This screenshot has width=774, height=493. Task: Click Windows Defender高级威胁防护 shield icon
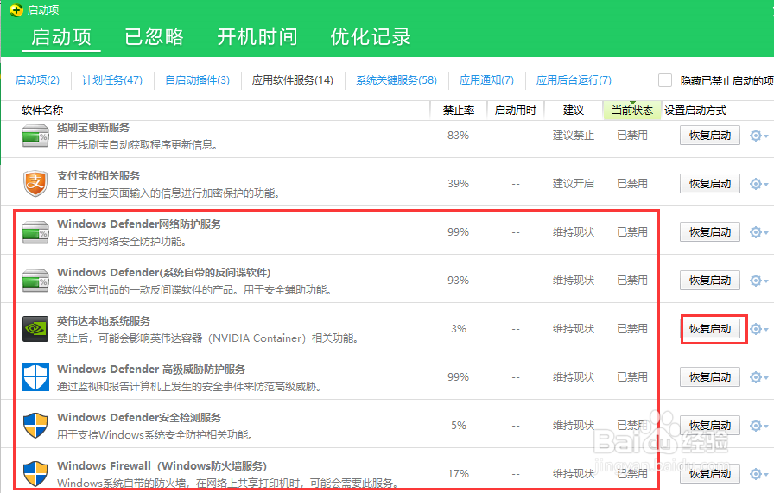tap(35, 377)
